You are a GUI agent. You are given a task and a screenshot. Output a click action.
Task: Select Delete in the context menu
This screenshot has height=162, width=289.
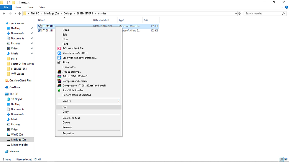point(88,123)
